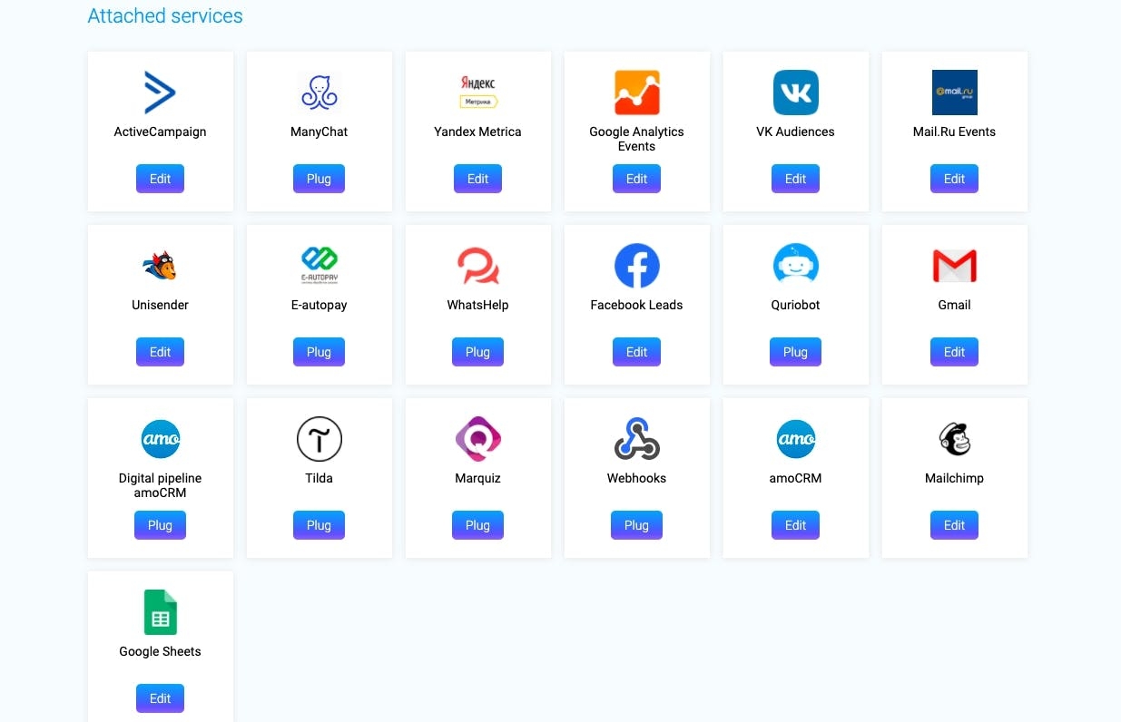The image size is (1121, 722).
Task: Plug in the ManyChat service
Action: pyautogui.click(x=319, y=179)
